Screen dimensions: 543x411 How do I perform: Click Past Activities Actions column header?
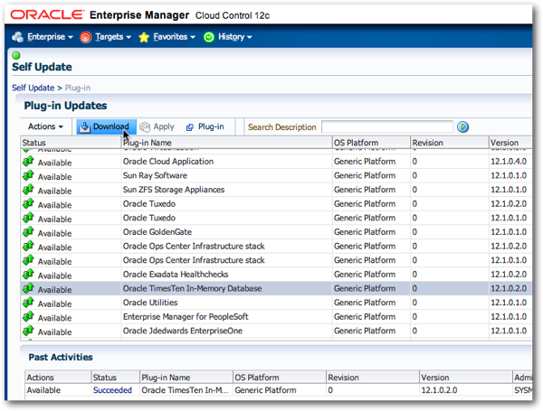click(58, 378)
